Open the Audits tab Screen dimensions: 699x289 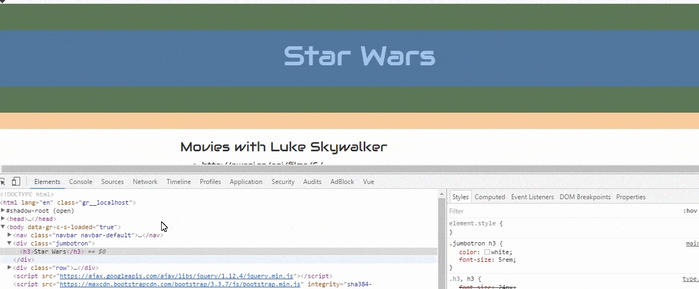click(x=312, y=182)
